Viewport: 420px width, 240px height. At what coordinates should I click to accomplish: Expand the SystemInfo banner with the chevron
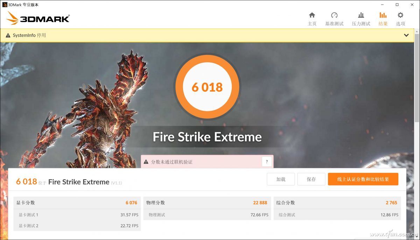[x=406, y=35]
